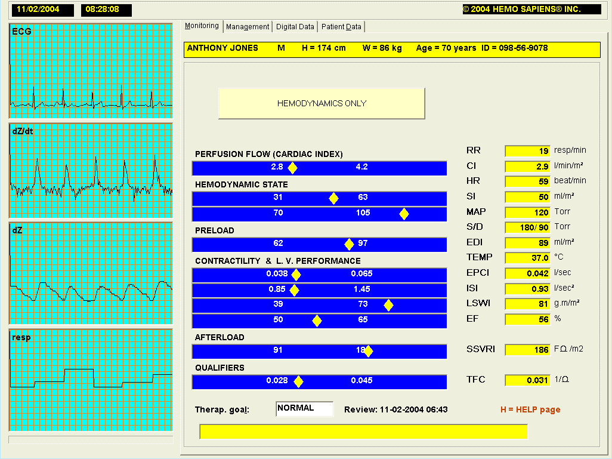Click the clock display 08:28:08

pos(106,10)
